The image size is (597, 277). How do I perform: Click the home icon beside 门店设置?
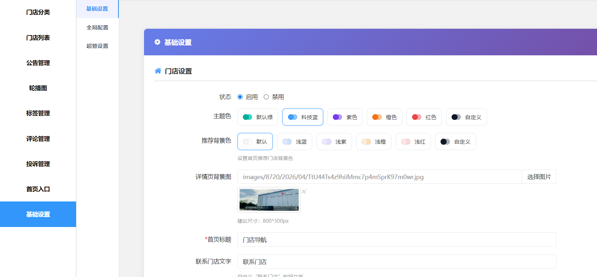[x=158, y=71]
